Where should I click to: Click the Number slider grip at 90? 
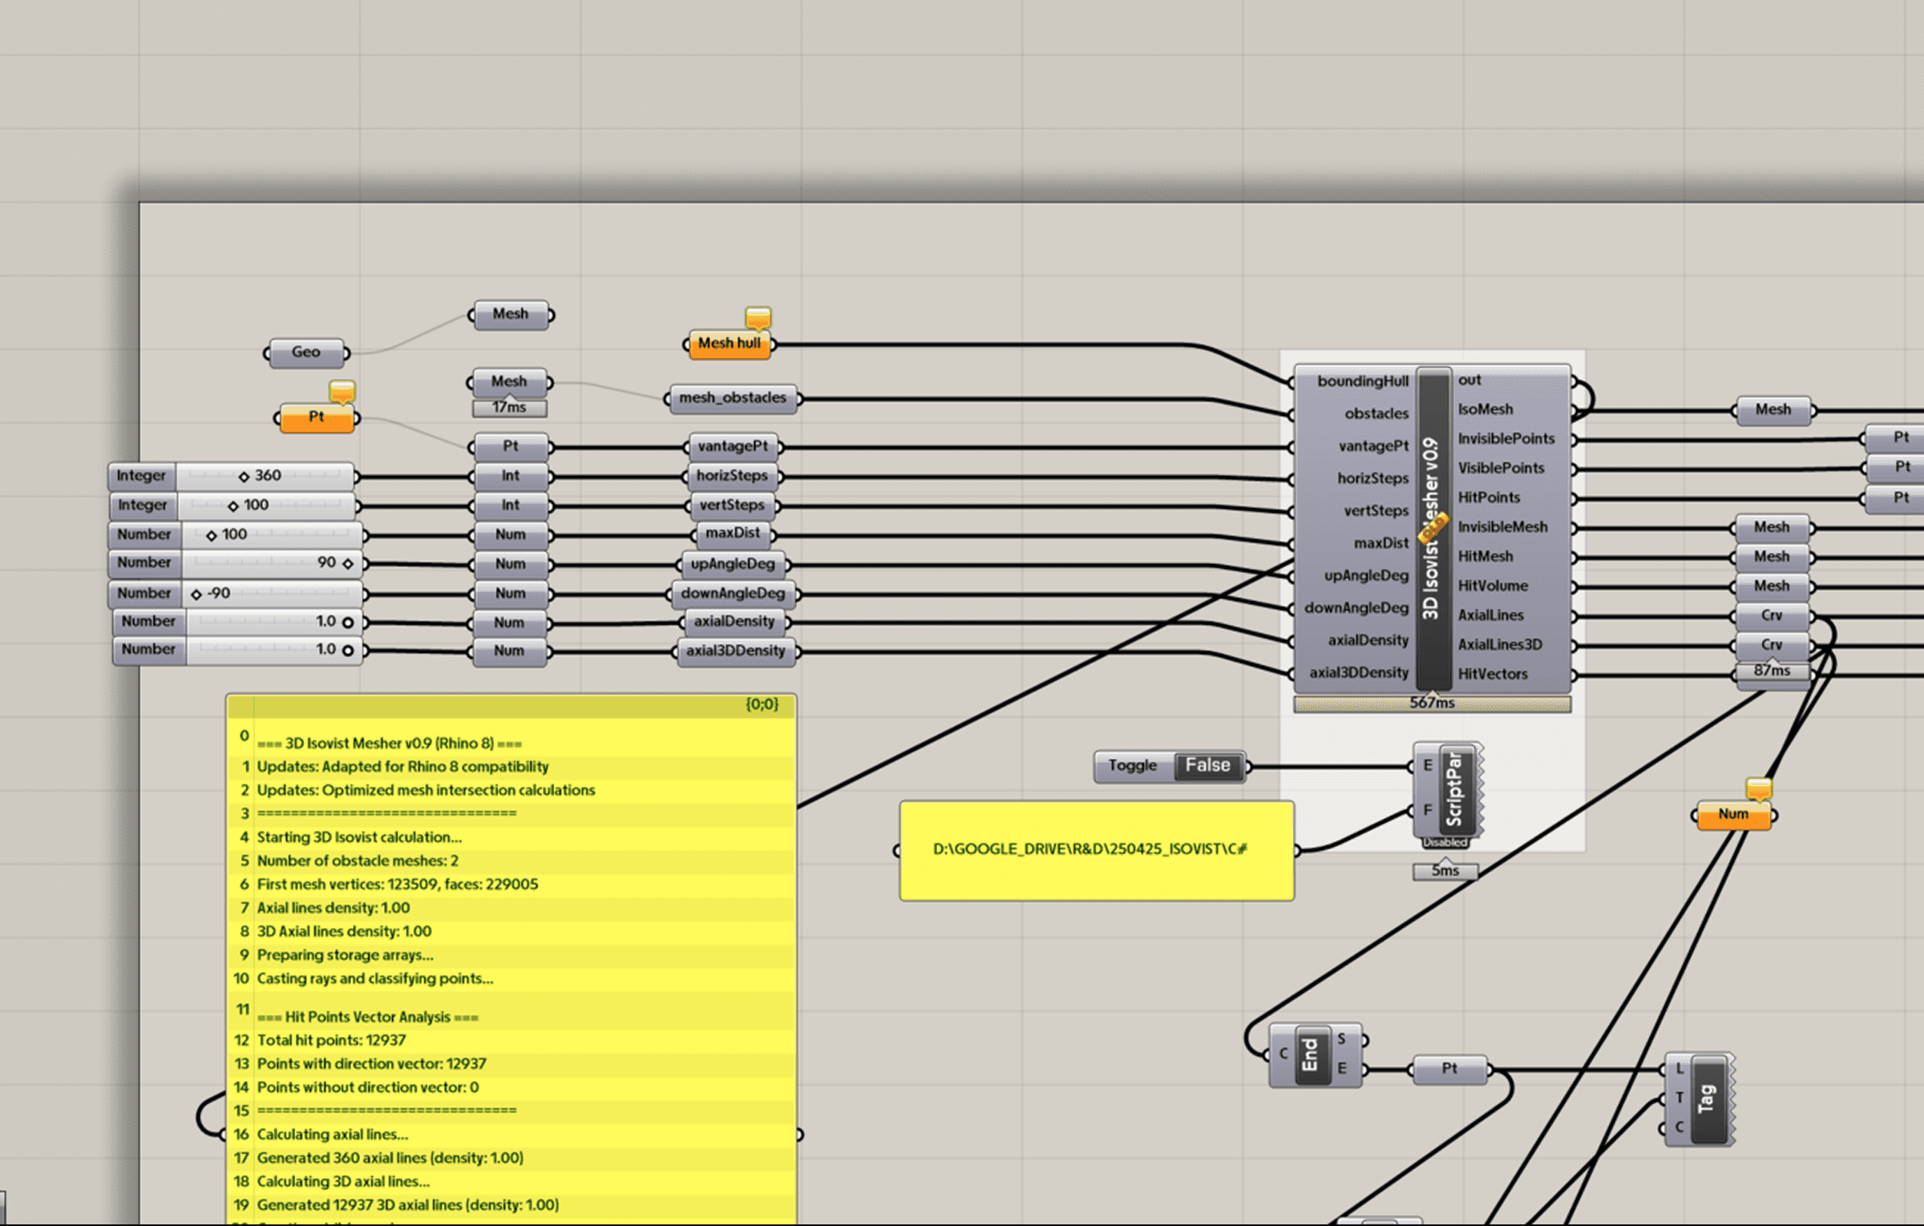click(347, 563)
